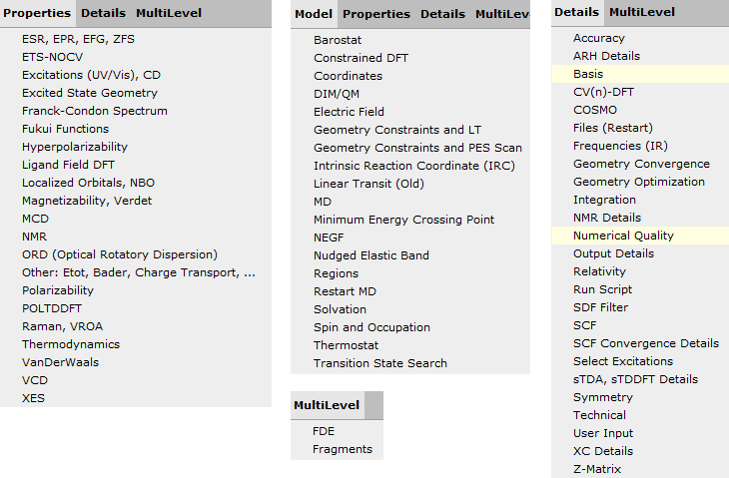The width and height of the screenshot is (729, 478).
Task: Open the highlighted Basis details entry
Action: click(587, 74)
